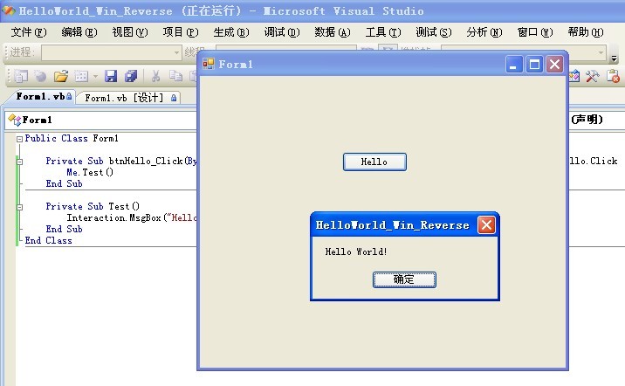
Task: Click the 'End Class' code line
Action: 49,240
